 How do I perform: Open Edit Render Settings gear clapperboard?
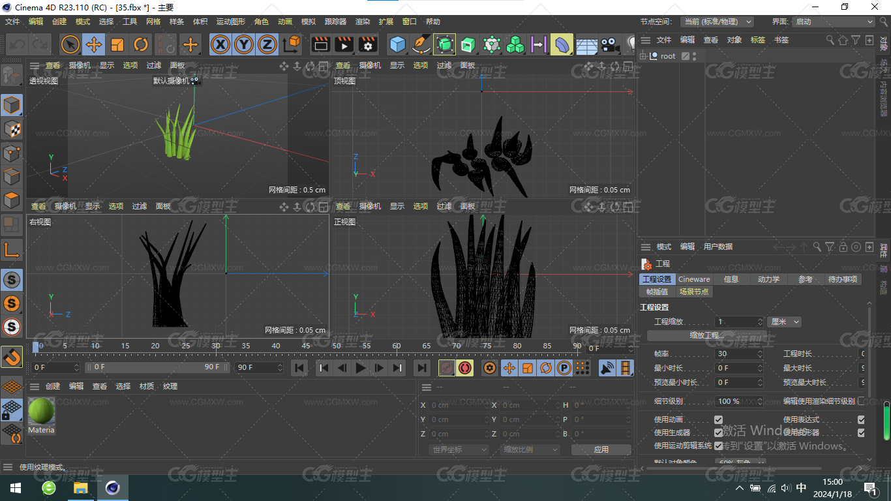tap(368, 44)
